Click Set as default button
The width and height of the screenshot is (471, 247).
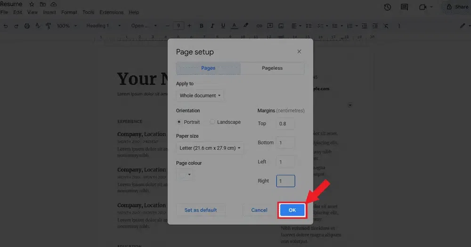pyautogui.click(x=200, y=210)
